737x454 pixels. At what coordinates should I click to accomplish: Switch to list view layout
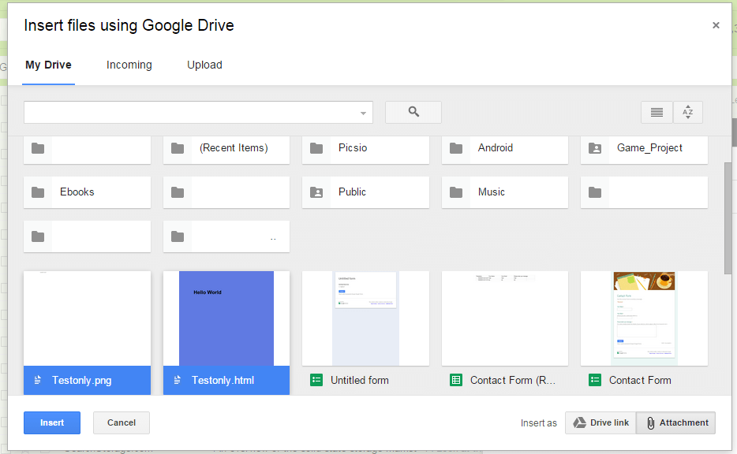(x=657, y=111)
